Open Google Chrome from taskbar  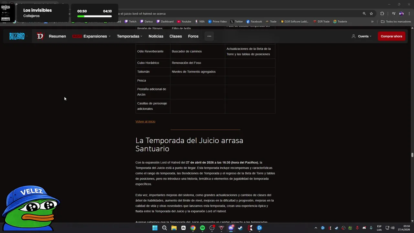tap(193, 228)
